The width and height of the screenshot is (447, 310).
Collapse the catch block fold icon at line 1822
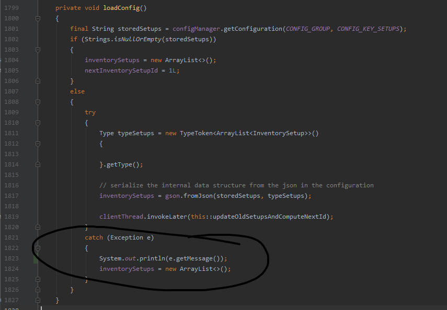pyautogui.click(x=37, y=247)
